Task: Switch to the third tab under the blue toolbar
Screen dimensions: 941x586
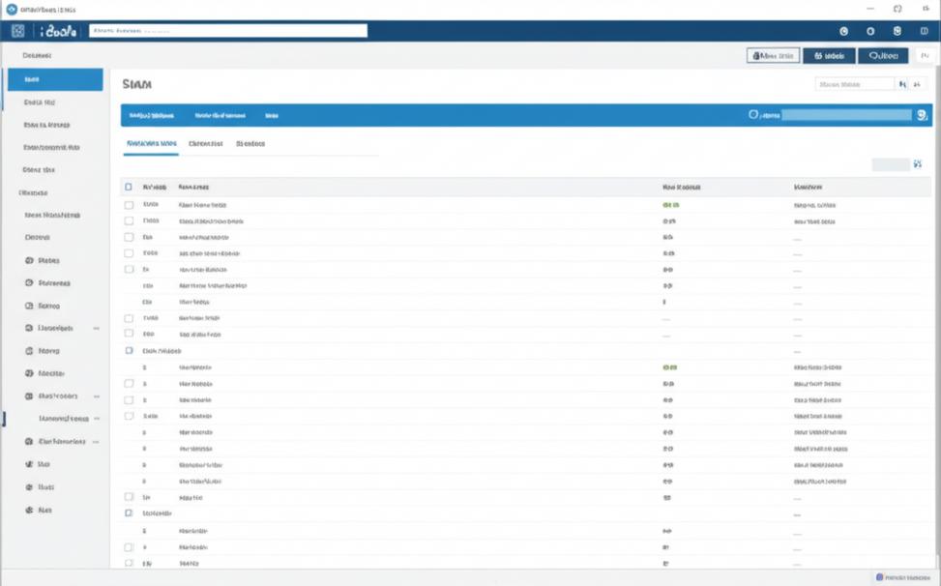Action: point(250,143)
